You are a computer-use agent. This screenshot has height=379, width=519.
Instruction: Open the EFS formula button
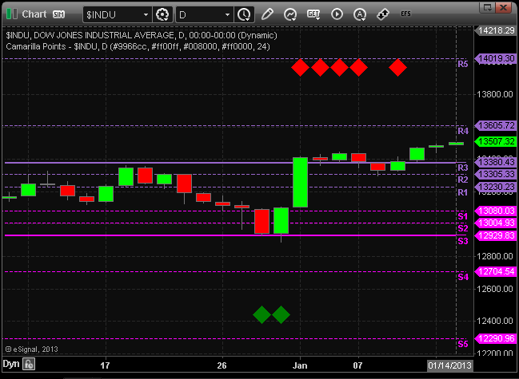[405, 14]
